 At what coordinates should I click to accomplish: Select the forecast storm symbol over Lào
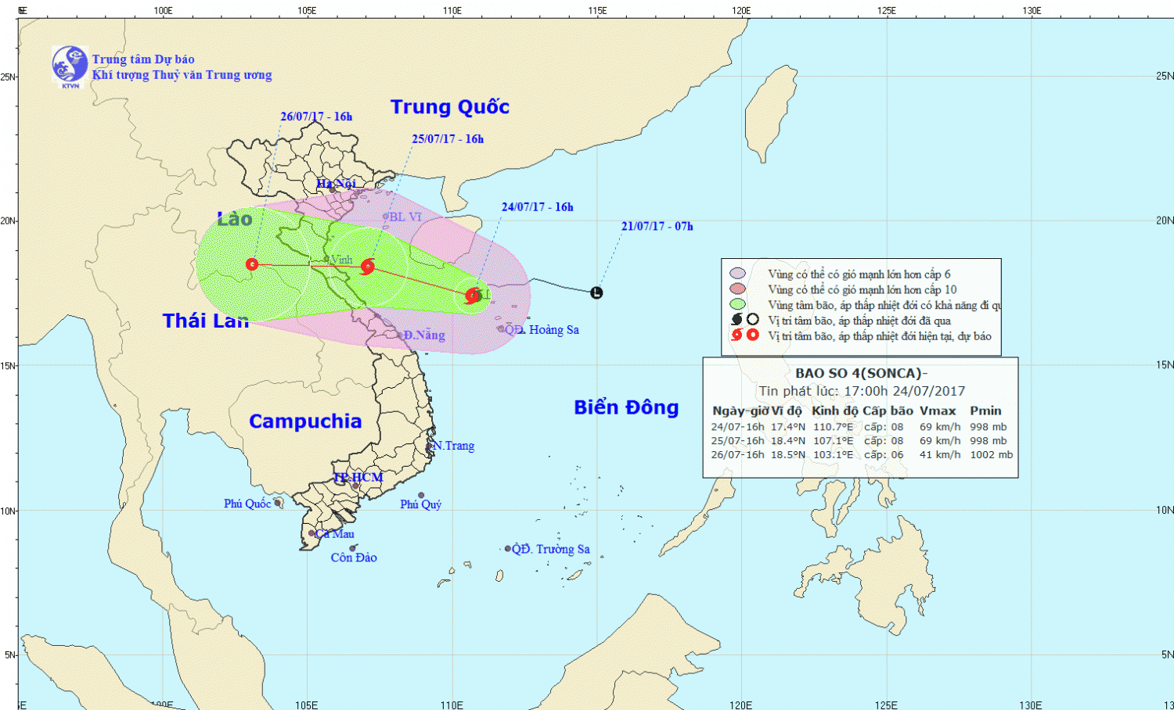(x=252, y=264)
